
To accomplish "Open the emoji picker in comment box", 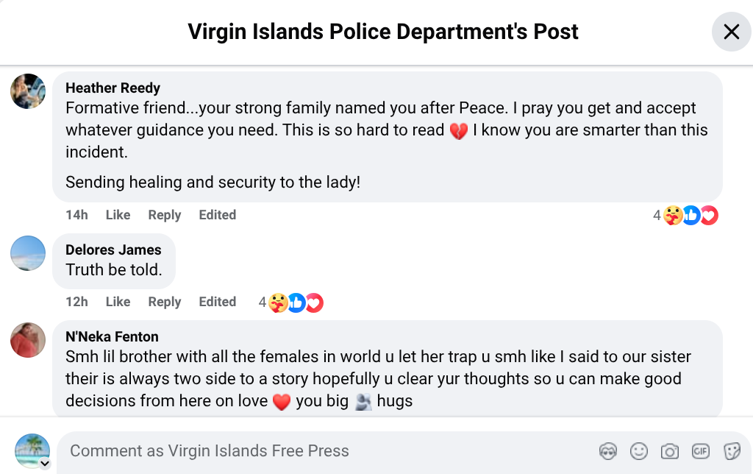I will 639,451.
